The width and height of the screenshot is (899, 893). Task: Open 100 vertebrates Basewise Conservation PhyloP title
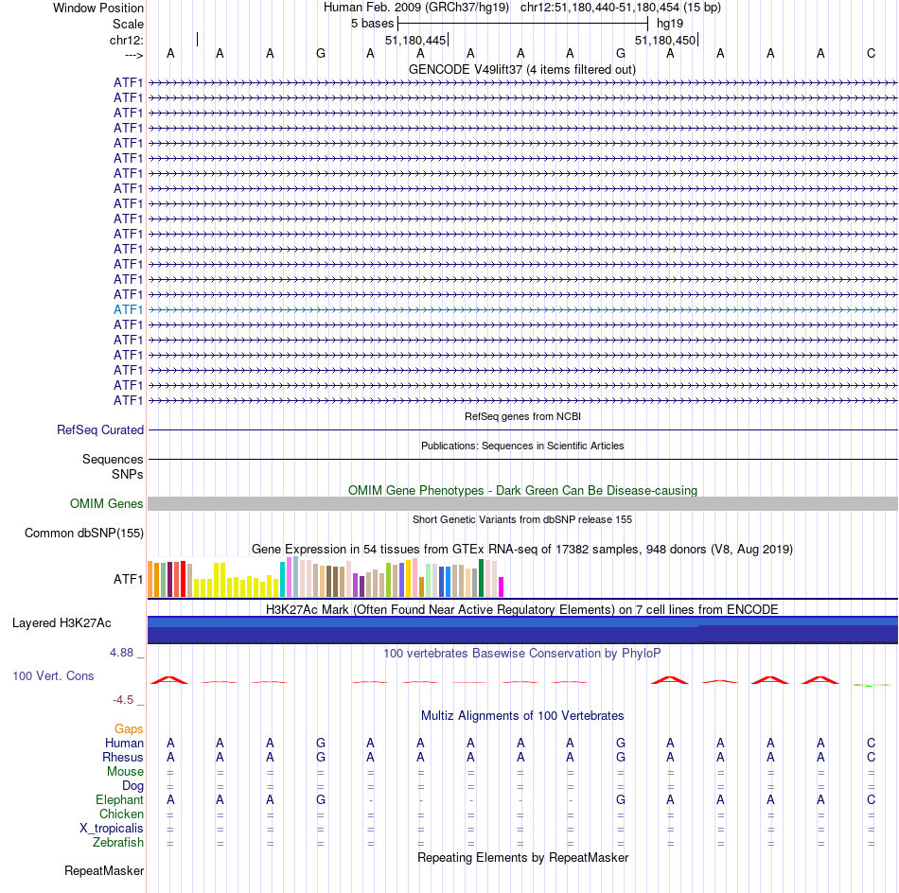(522, 654)
